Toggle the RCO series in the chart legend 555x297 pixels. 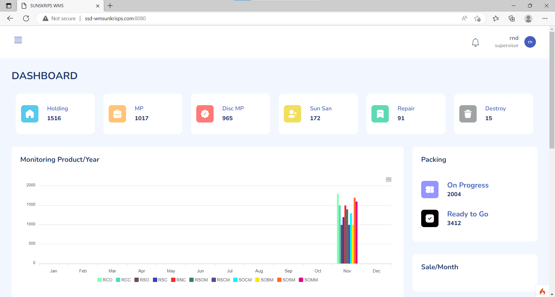105,280
